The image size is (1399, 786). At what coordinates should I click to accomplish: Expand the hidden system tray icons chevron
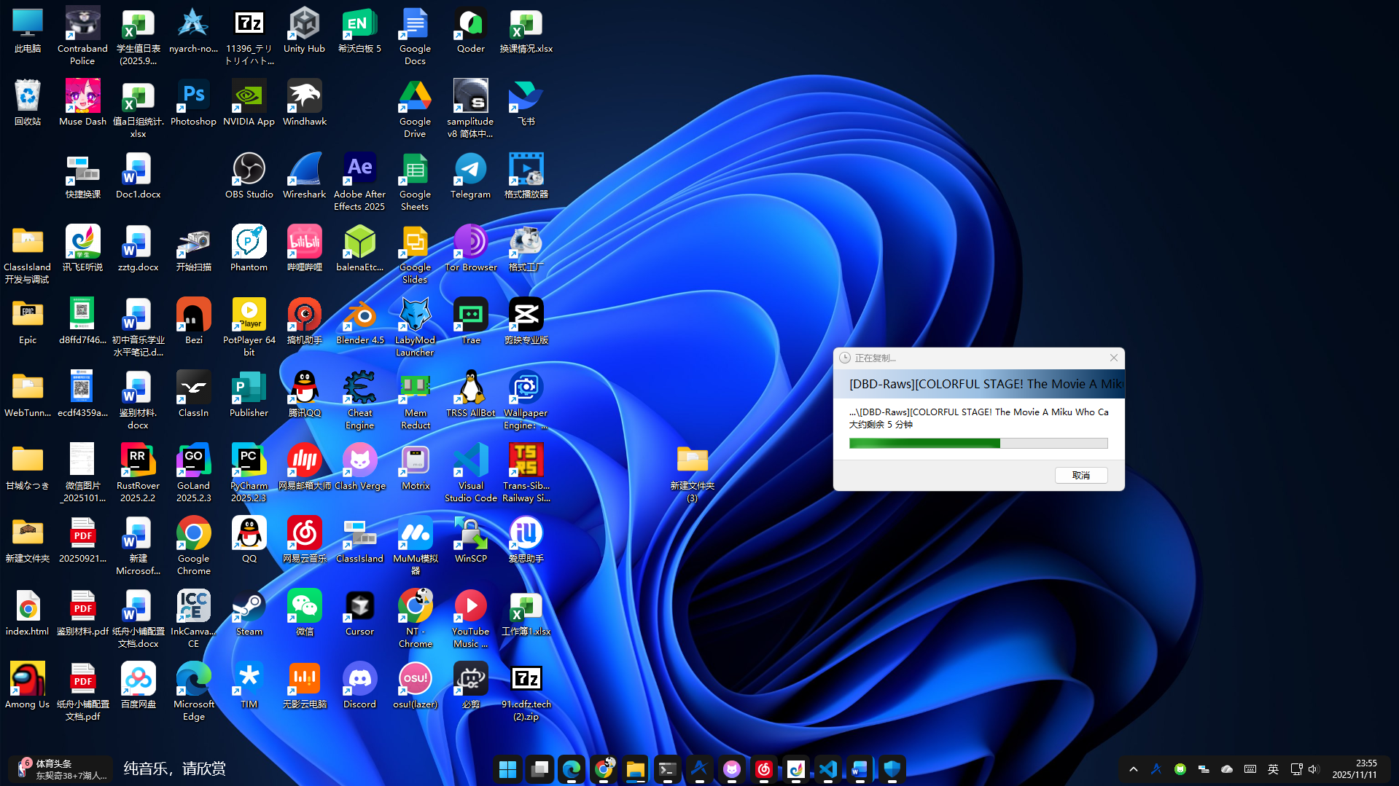click(x=1133, y=769)
